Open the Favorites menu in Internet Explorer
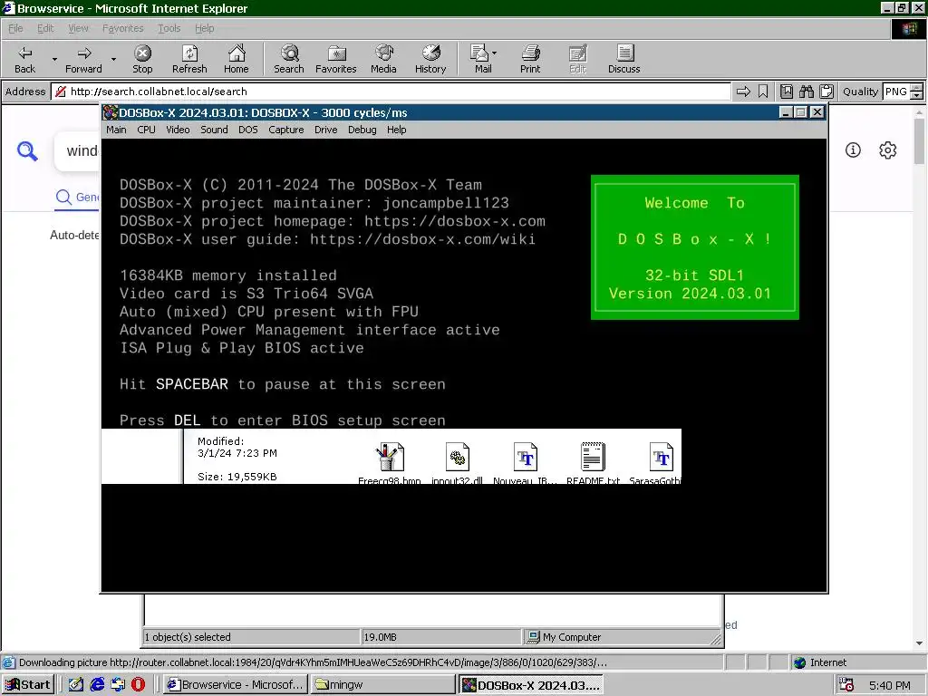Image resolution: width=928 pixels, height=696 pixels. pyautogui.click(x=122, y=28)
